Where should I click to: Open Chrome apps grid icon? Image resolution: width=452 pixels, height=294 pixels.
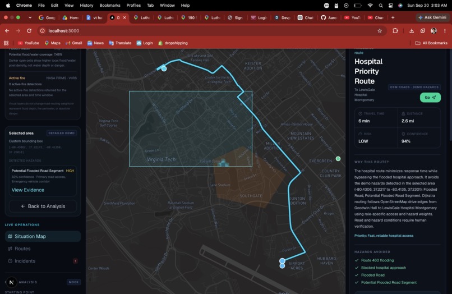click(6, 43)
